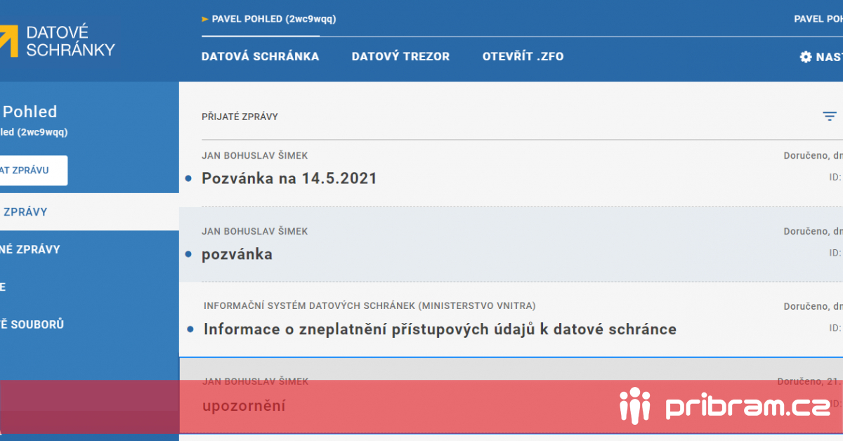Go to sent messages in sidebar
The width and height of the screenshot is (843, 441).
tap(32, 249)
